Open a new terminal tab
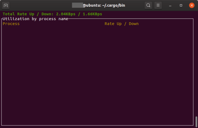 [6, 5]
